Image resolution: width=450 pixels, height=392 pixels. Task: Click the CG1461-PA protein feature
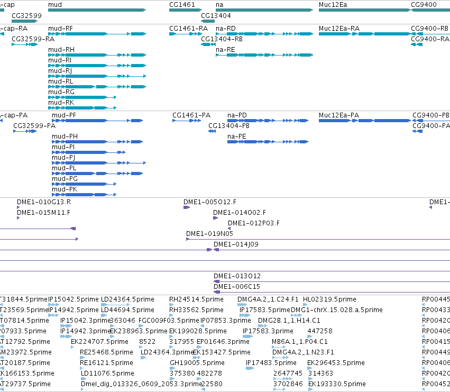pos(187,121)
